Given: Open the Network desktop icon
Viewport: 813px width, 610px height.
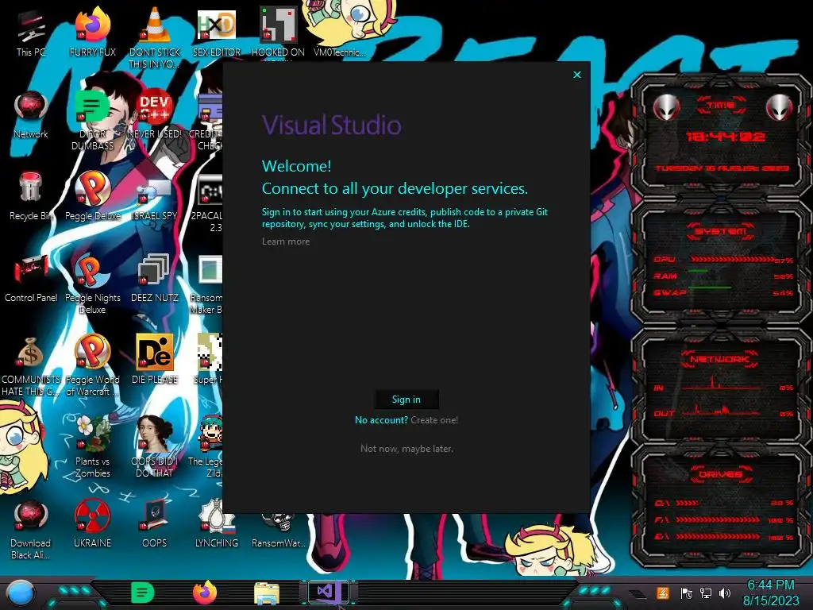Looking at the screenshot, I should pyautogui.click(x=31, y=115).
